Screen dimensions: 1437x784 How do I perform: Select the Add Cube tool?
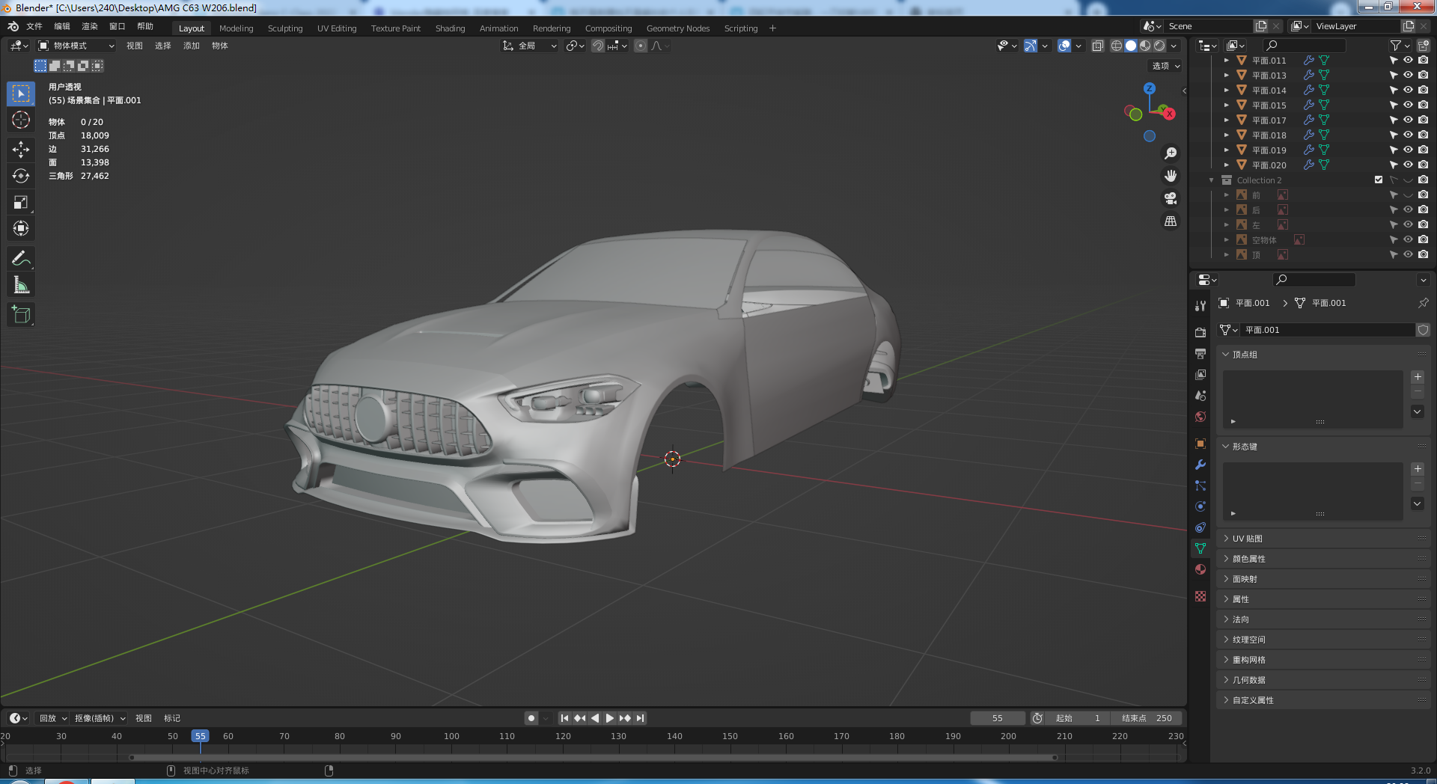[21, 315]
